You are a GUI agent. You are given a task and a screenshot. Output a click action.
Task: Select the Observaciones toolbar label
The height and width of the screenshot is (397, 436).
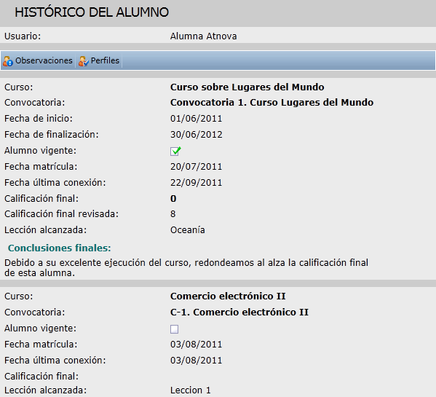click(44, 60)
